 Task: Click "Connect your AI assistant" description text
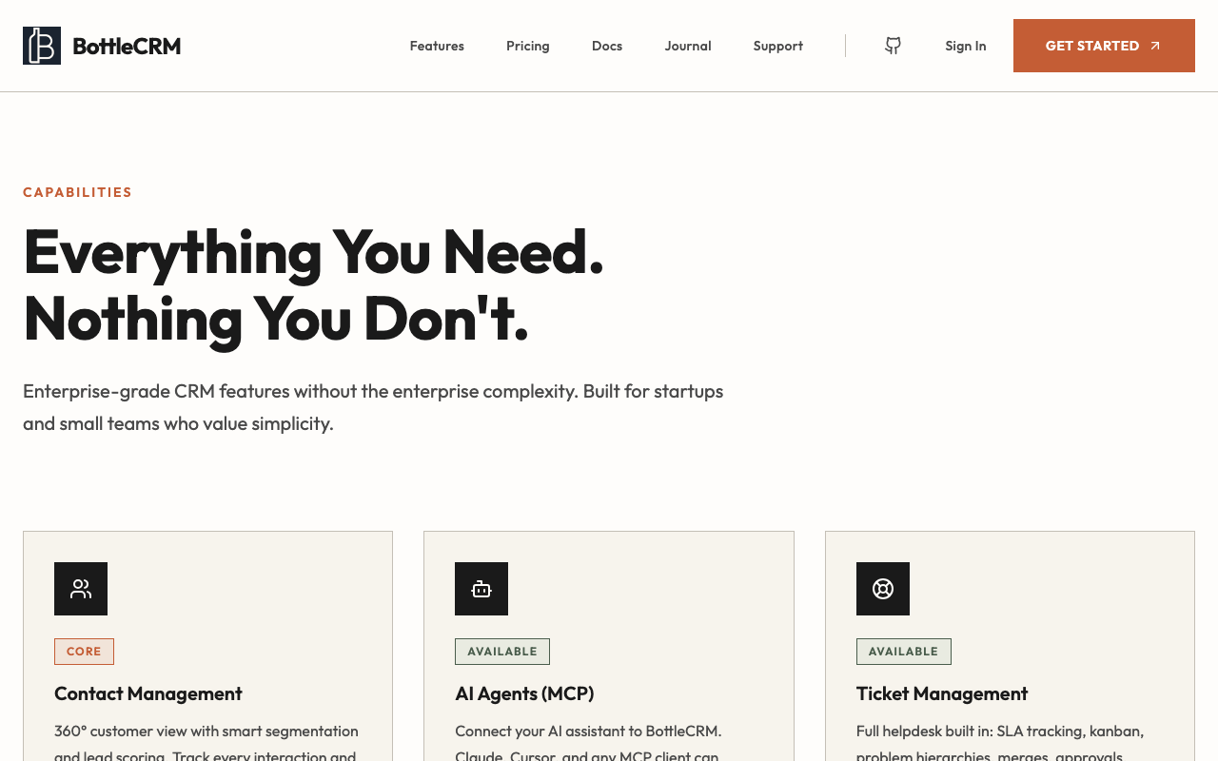pyautogui.click(x=588, y=743)
